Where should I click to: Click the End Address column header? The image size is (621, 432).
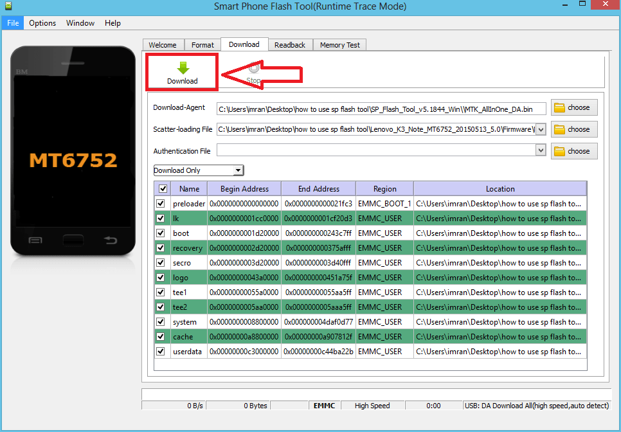(318, 189)
